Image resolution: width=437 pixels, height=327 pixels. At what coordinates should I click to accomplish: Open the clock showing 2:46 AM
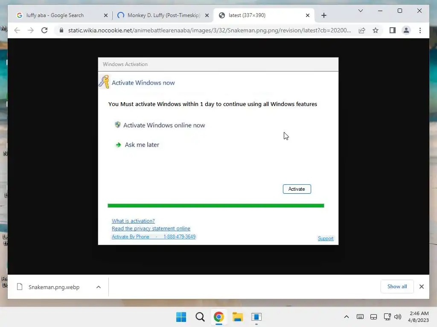[x=418, y=317]
